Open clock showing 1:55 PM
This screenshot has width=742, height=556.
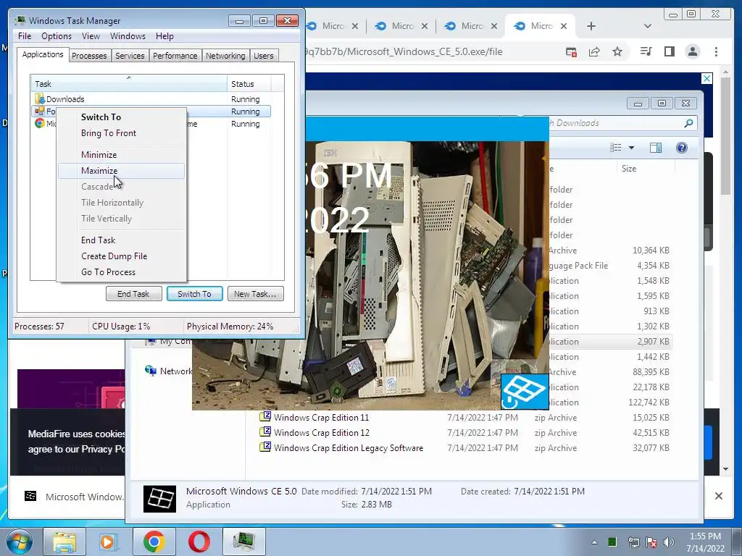point(705,542)
